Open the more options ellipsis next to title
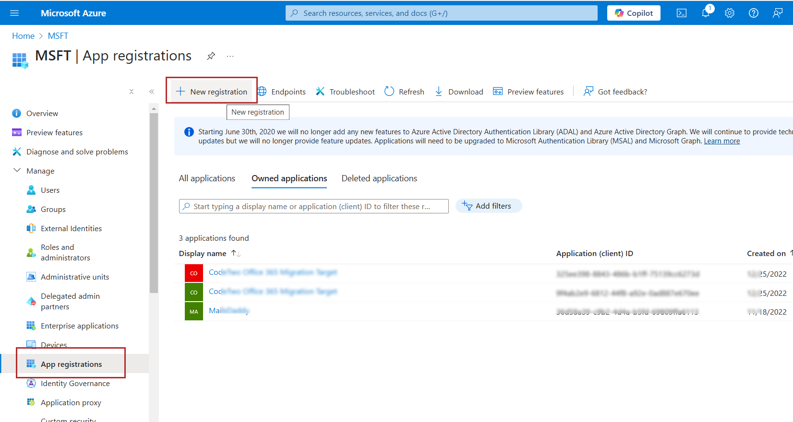 [230, 56]
